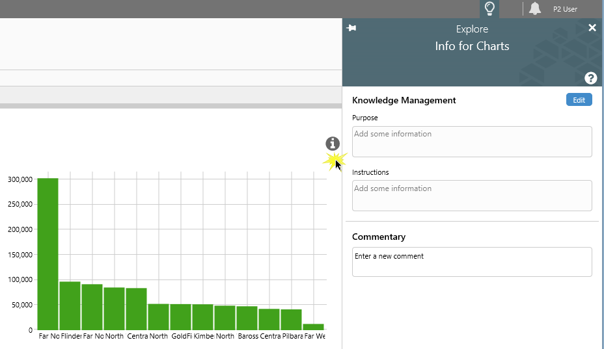Click the Kimberley bar in the chart
This screenshot has width=604, height=349.
pyautogui.click(x=202, y=317)
